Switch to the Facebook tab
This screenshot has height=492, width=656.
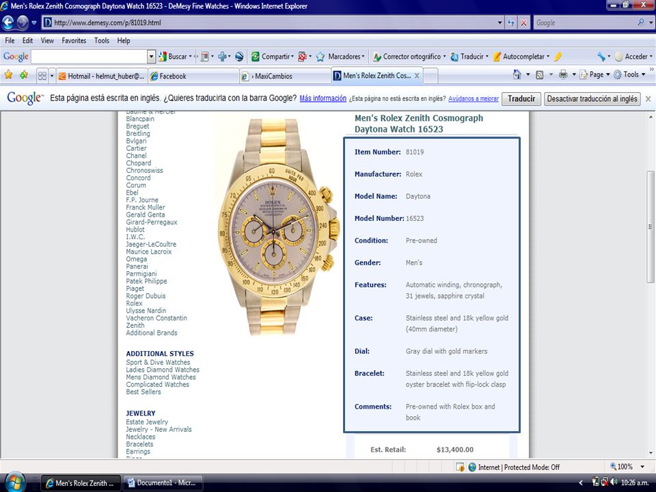[193, 76]
